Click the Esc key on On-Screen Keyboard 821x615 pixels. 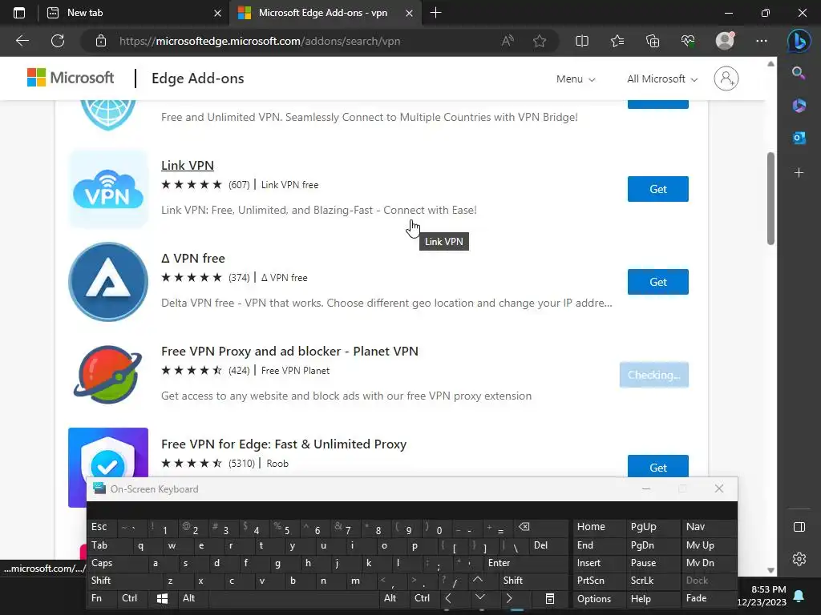(102, 527)
